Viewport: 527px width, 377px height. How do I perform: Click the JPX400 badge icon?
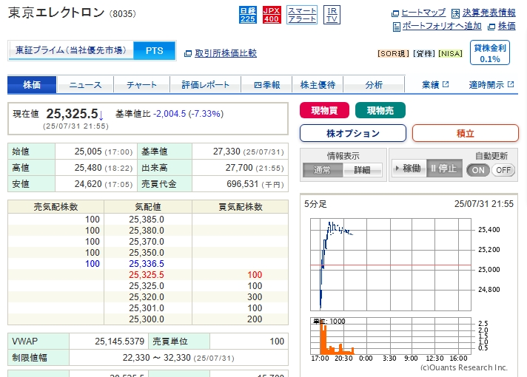(x=272, y=15)
